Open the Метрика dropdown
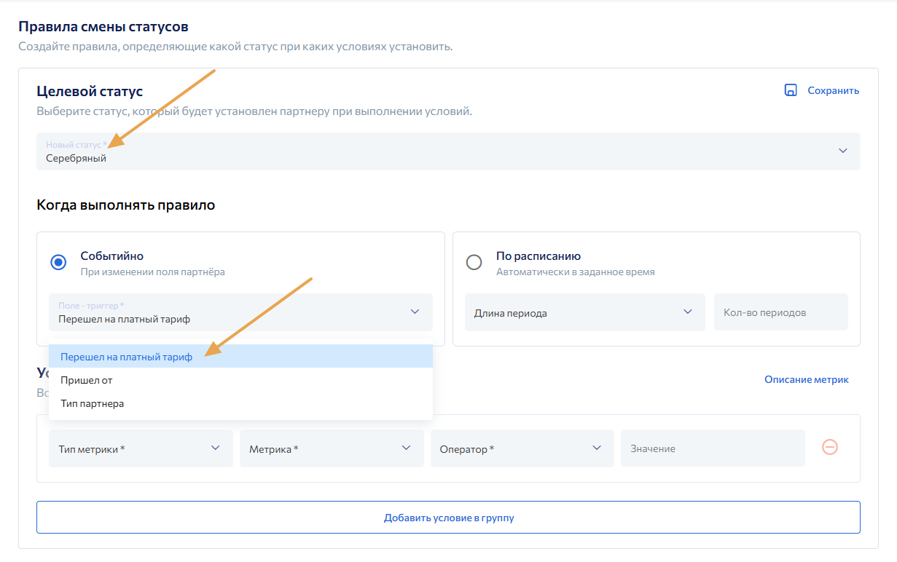Viewport: 897px width, 562px height. click(332, 448)
